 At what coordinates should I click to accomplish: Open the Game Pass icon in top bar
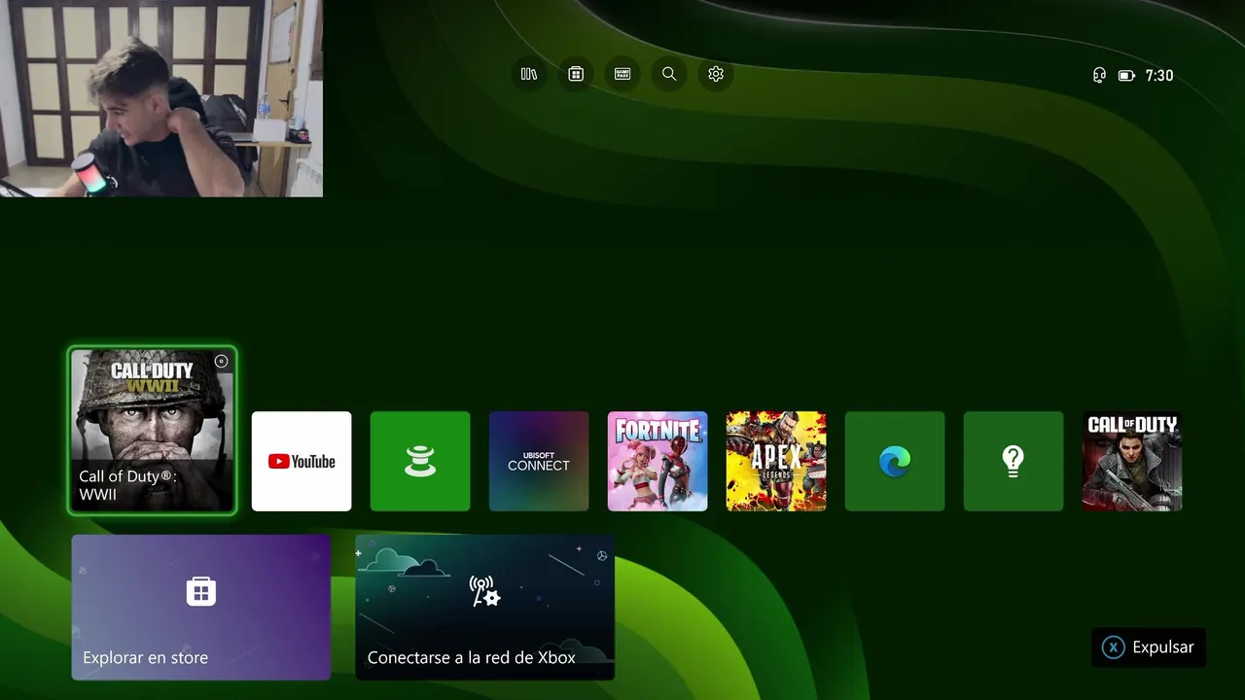point(622,74)
